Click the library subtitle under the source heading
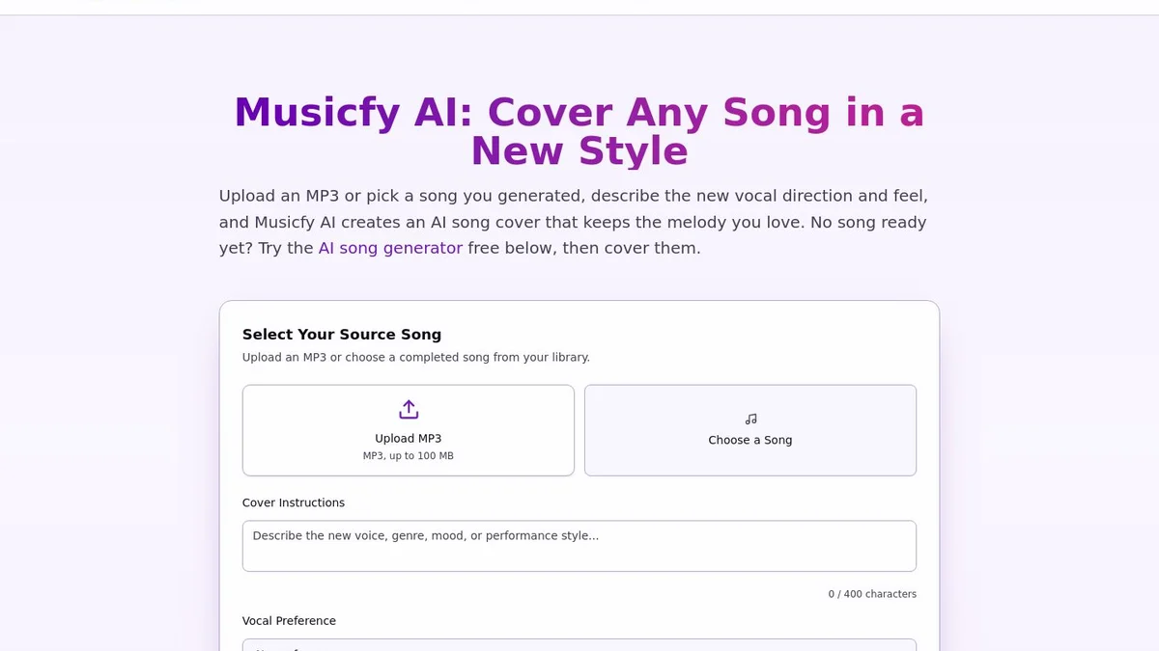The image size is (1159, 651). 416,357
